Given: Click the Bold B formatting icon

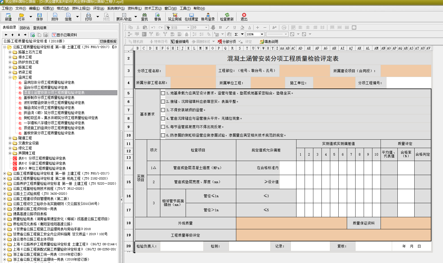Looking at the screenshot, I should (x=220, y=28).
